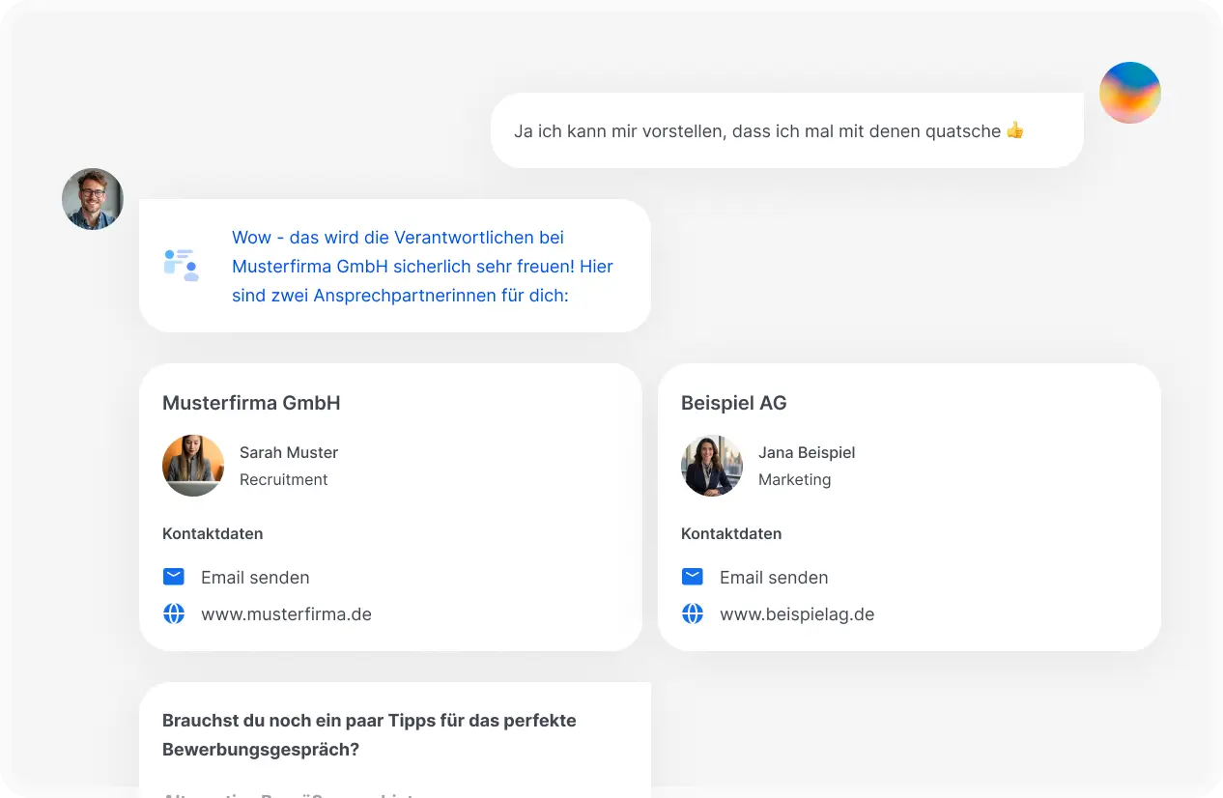This screenshot has width=1223, height=798.
Task: Click the name Jana Beispiel
Action: click(807, 452)
